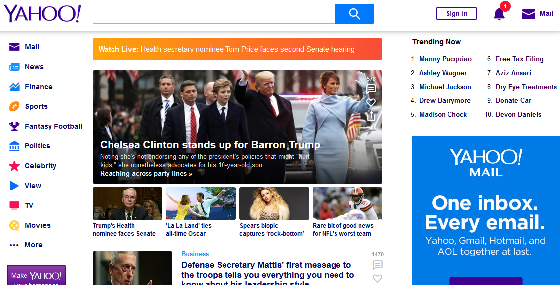Image resolution: width=560 pixels, height=285 pixels.
Task: Open Fantasy Football trophy icon in sidebar
Action: (14, 126)
